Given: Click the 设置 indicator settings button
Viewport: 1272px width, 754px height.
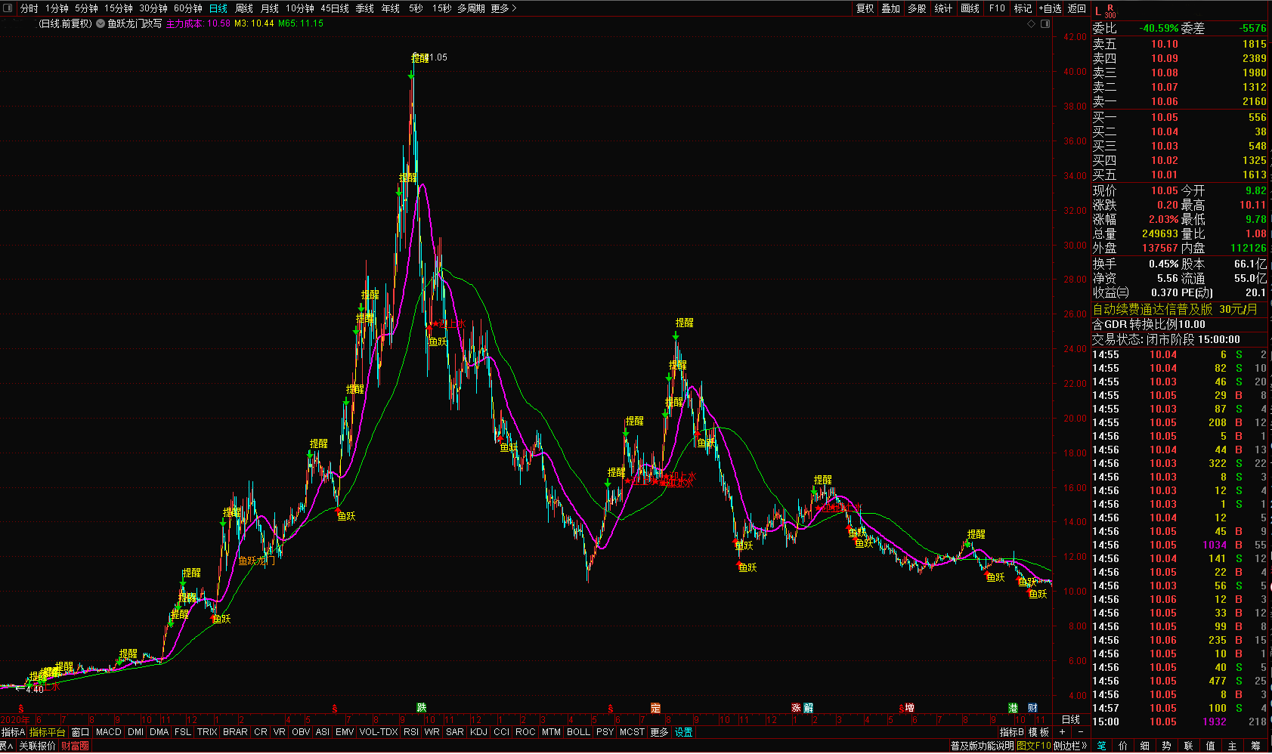Looking at the screenshot, I should click(x=683, y=732).
